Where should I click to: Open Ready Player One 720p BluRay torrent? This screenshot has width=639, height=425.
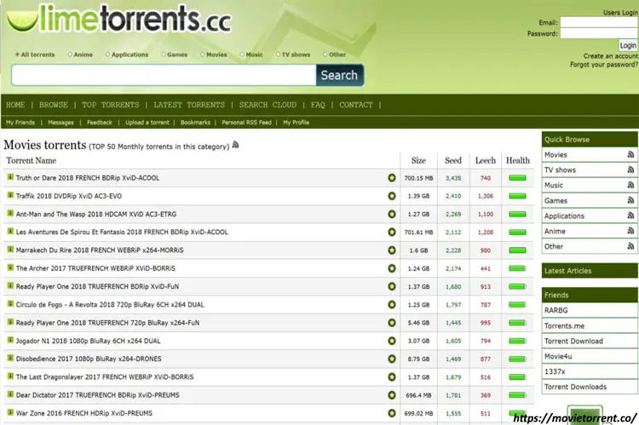tap(107, 323)
